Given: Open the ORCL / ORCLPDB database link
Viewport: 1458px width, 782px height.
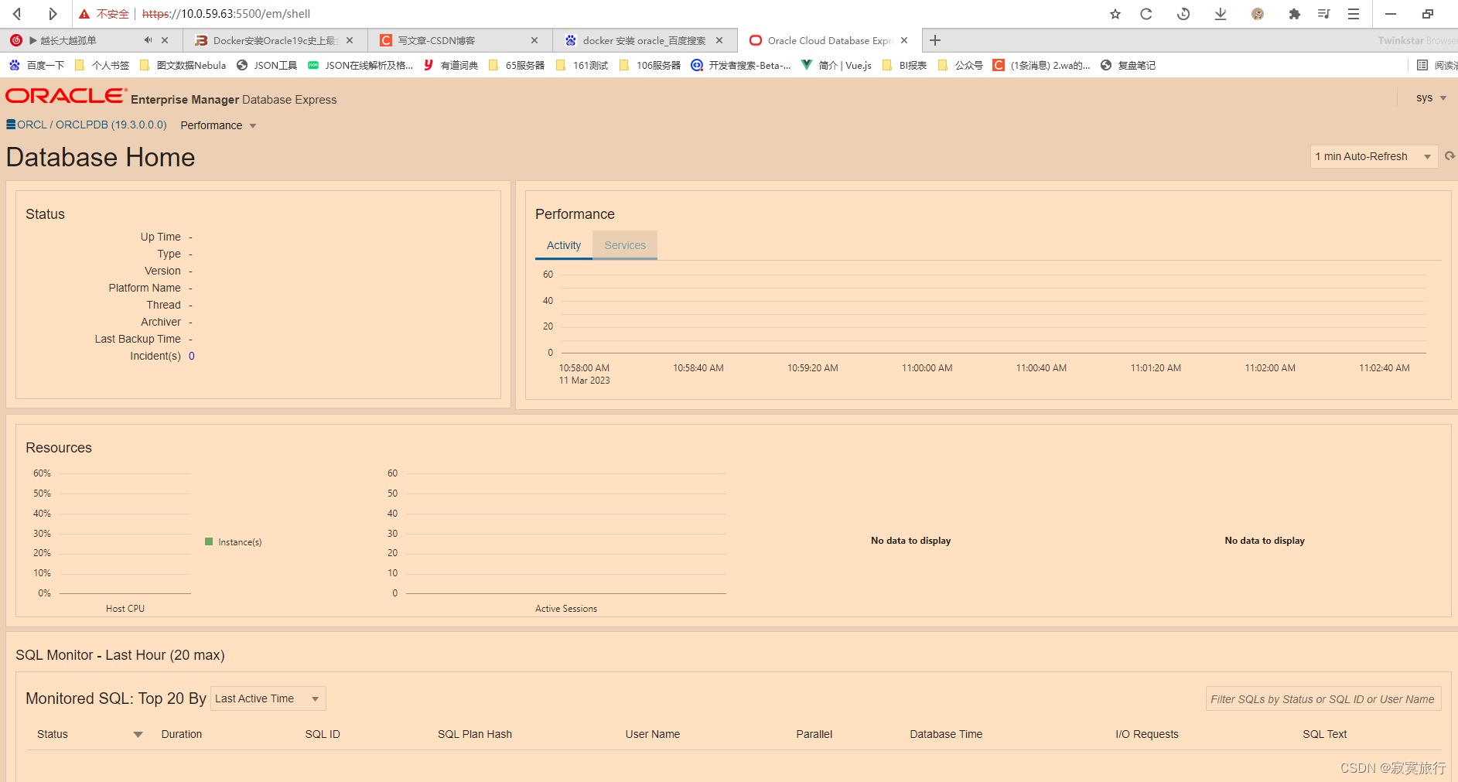Looking at the screenshot, I should click(92, 125).
